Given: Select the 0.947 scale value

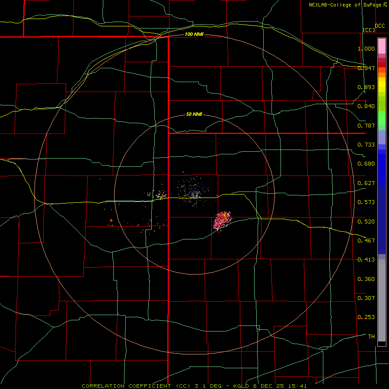Looking at the screenshot, I should pos(366,68).
